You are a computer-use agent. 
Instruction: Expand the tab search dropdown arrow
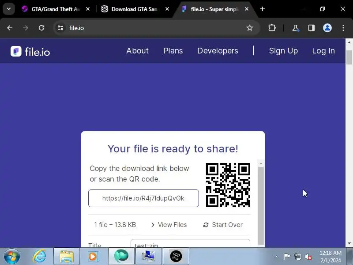click(x=9, y=9)
